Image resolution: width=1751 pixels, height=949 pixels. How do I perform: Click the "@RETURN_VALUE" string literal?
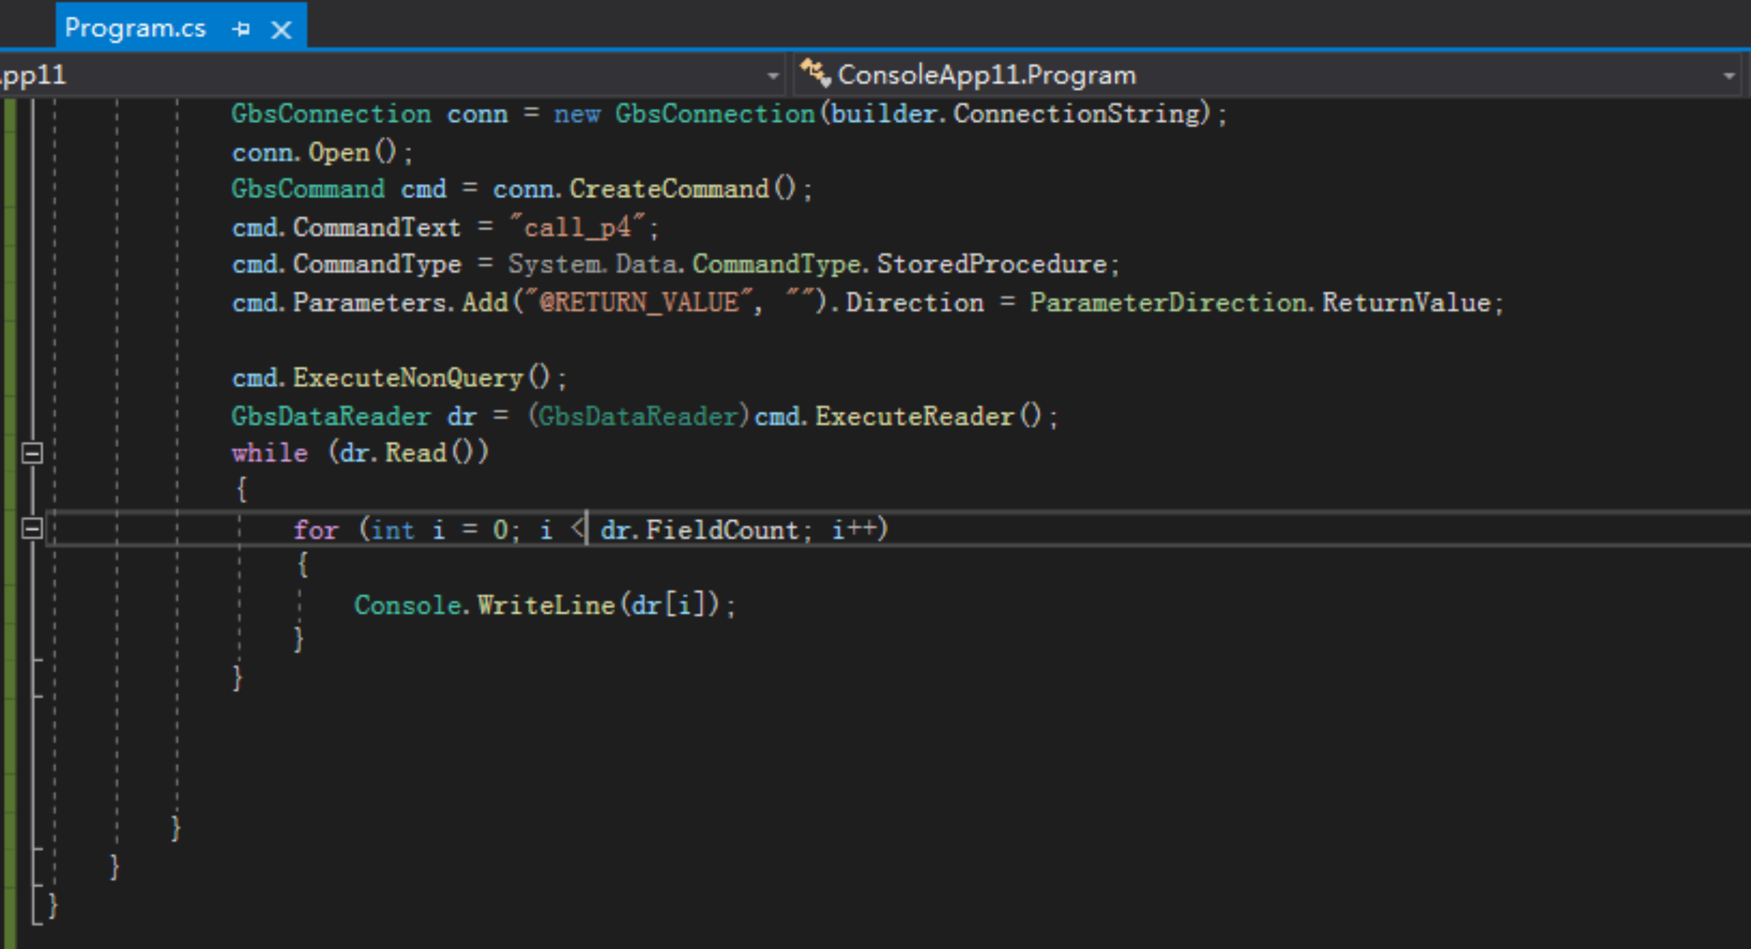click(x=639, y=302)
